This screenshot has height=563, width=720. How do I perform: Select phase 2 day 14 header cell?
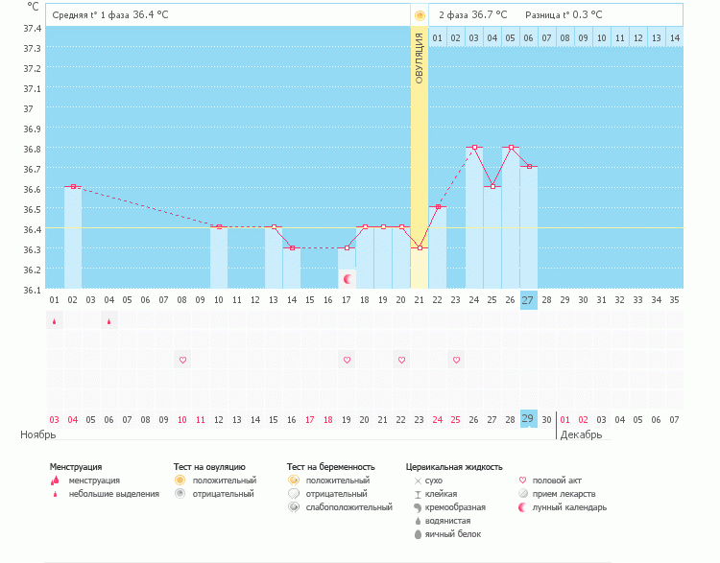click(674, 38)
